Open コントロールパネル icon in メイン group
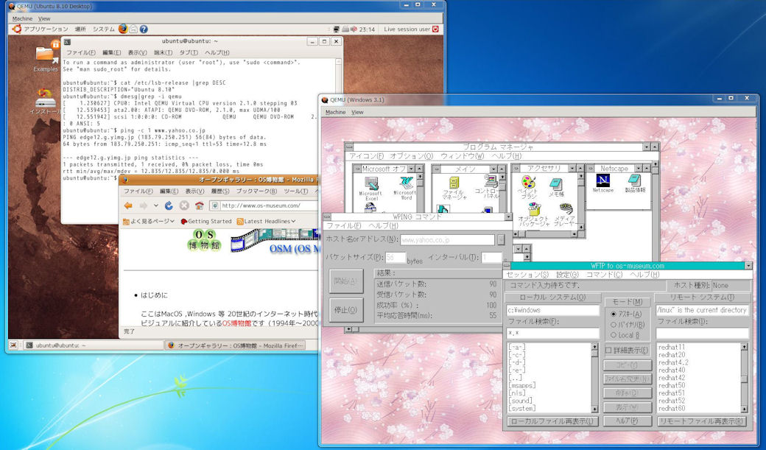This screenshot has width=766, height=450. tap(490, 182)
